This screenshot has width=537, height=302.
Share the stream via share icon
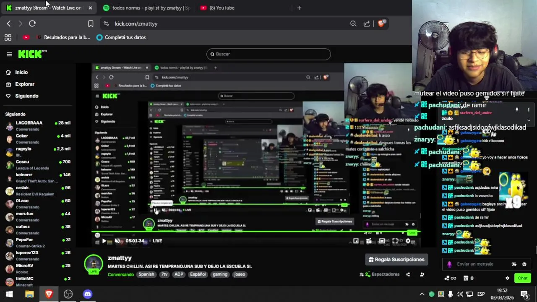pos(408,274)
